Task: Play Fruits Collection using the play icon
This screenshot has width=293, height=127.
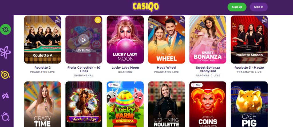Action: click(84, 40)
